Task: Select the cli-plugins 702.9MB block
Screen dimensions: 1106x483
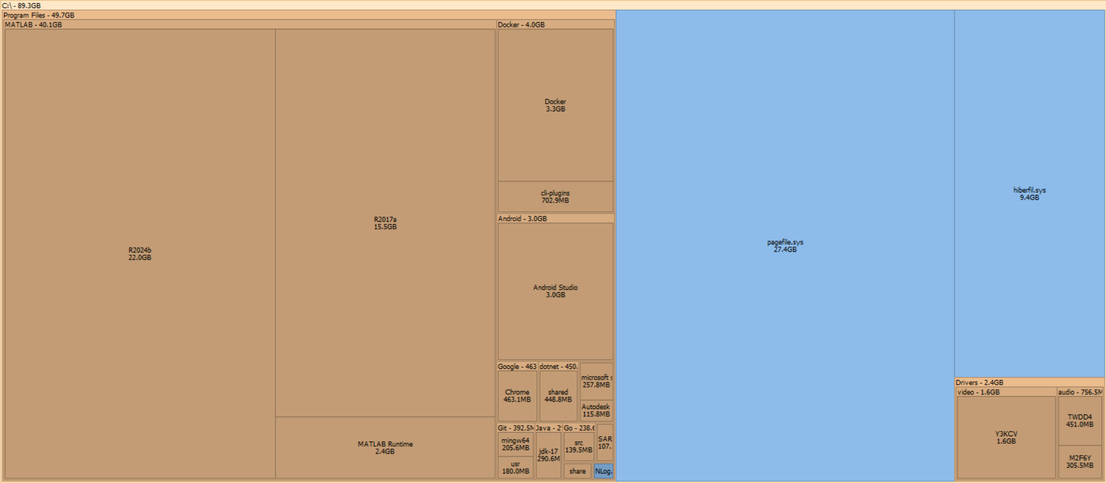Action: [555, 197]
